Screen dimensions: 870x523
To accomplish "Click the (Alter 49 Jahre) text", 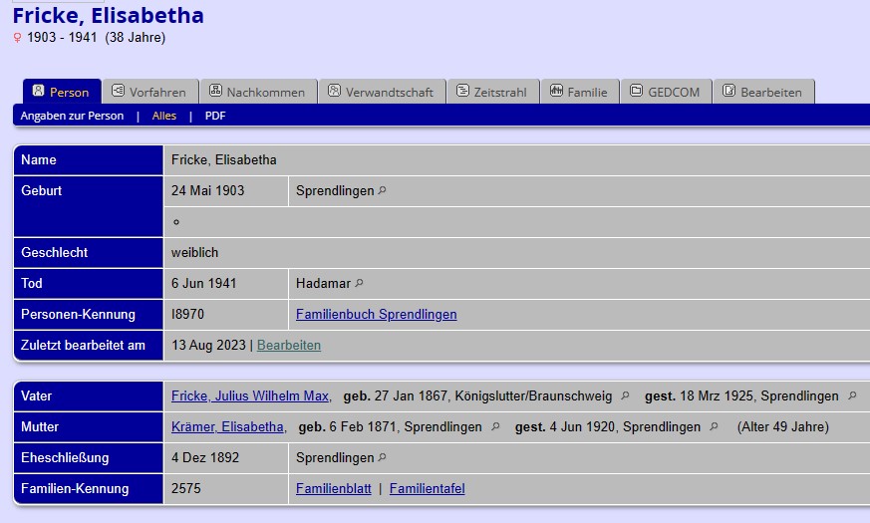I will (x=783, y=427).
